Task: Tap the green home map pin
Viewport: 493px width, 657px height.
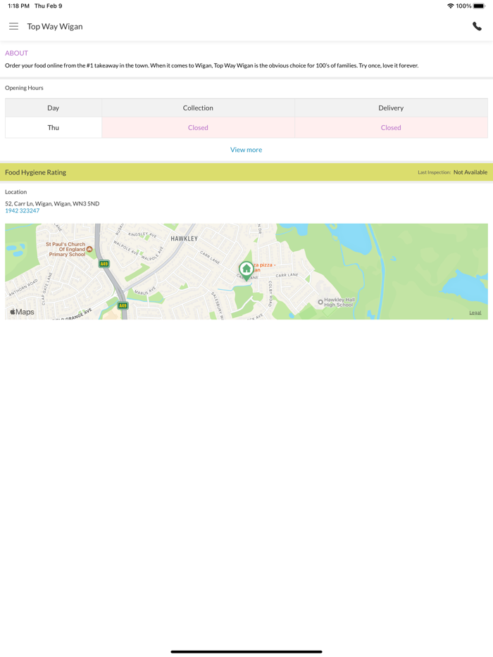Action: [246, 271]
